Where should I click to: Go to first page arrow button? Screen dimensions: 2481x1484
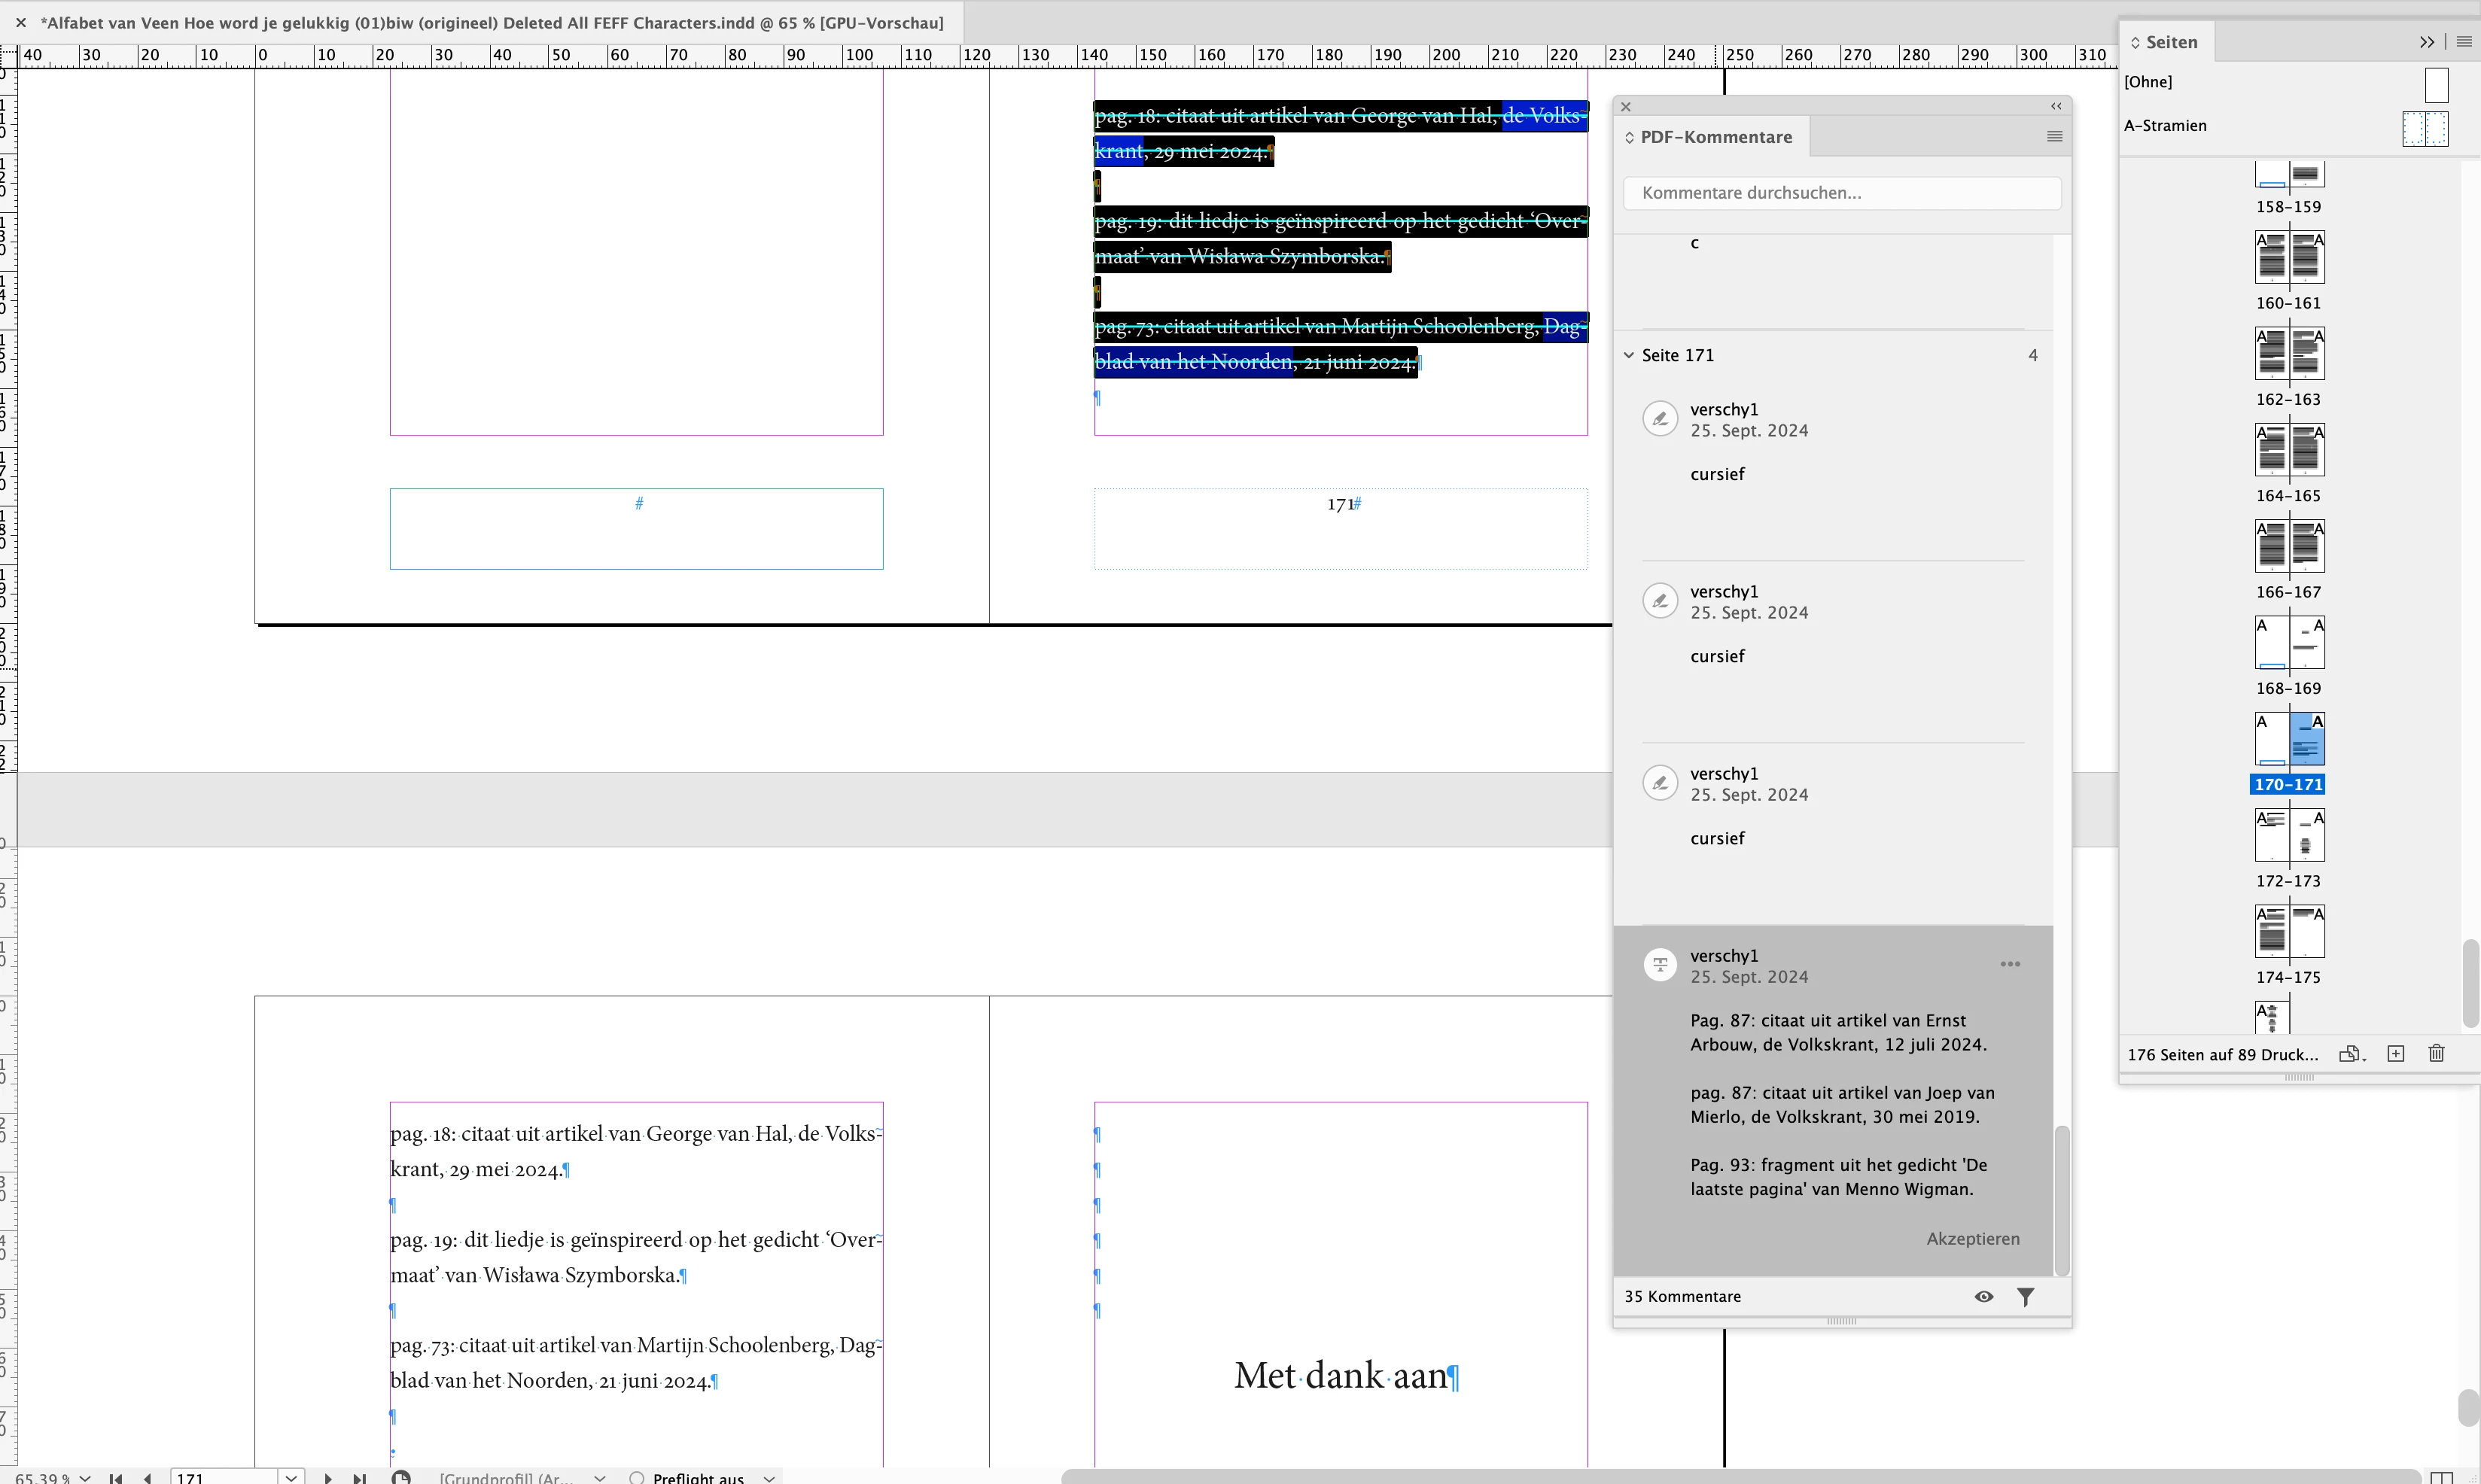tap(116, 1477)
